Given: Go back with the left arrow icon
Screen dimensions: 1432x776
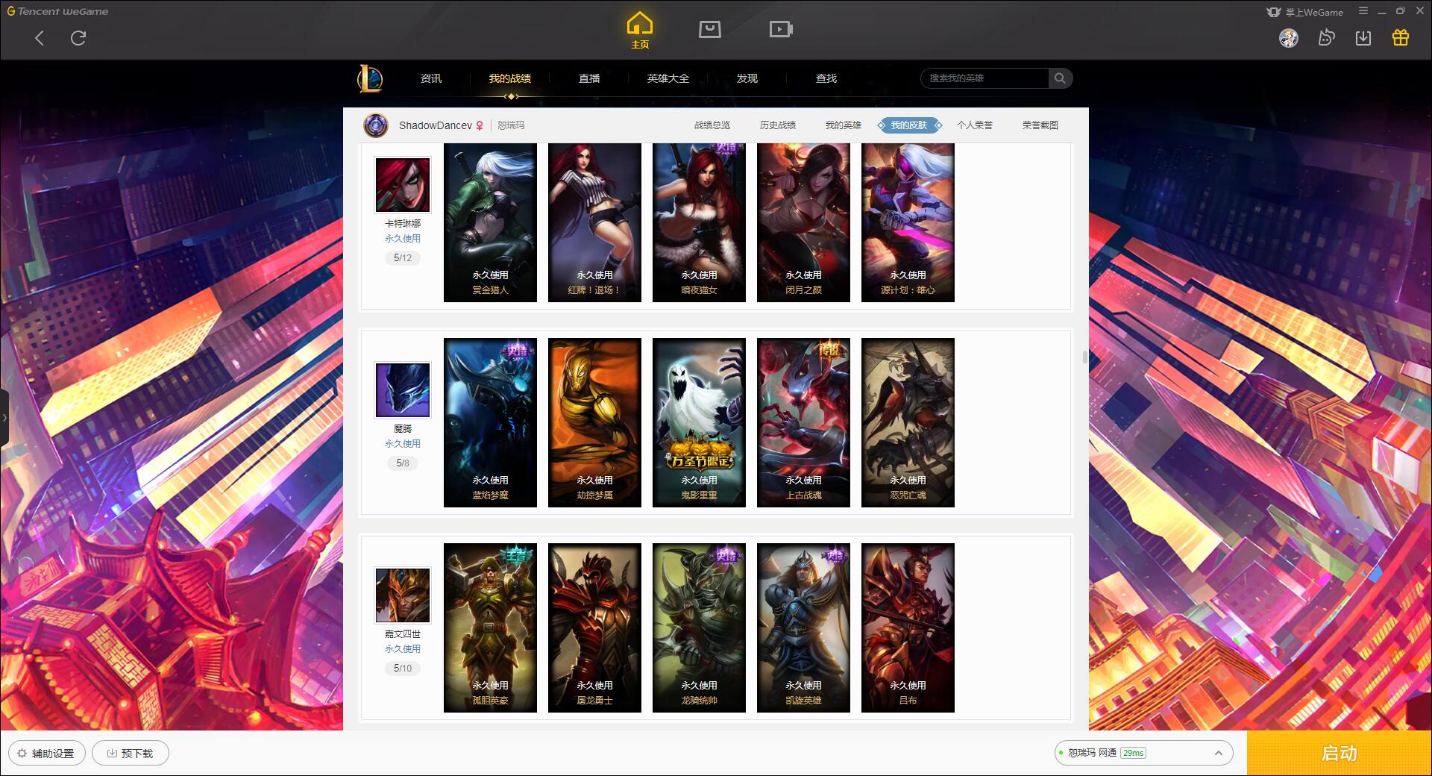Looking at the screenshot, I should pos(40,38).
